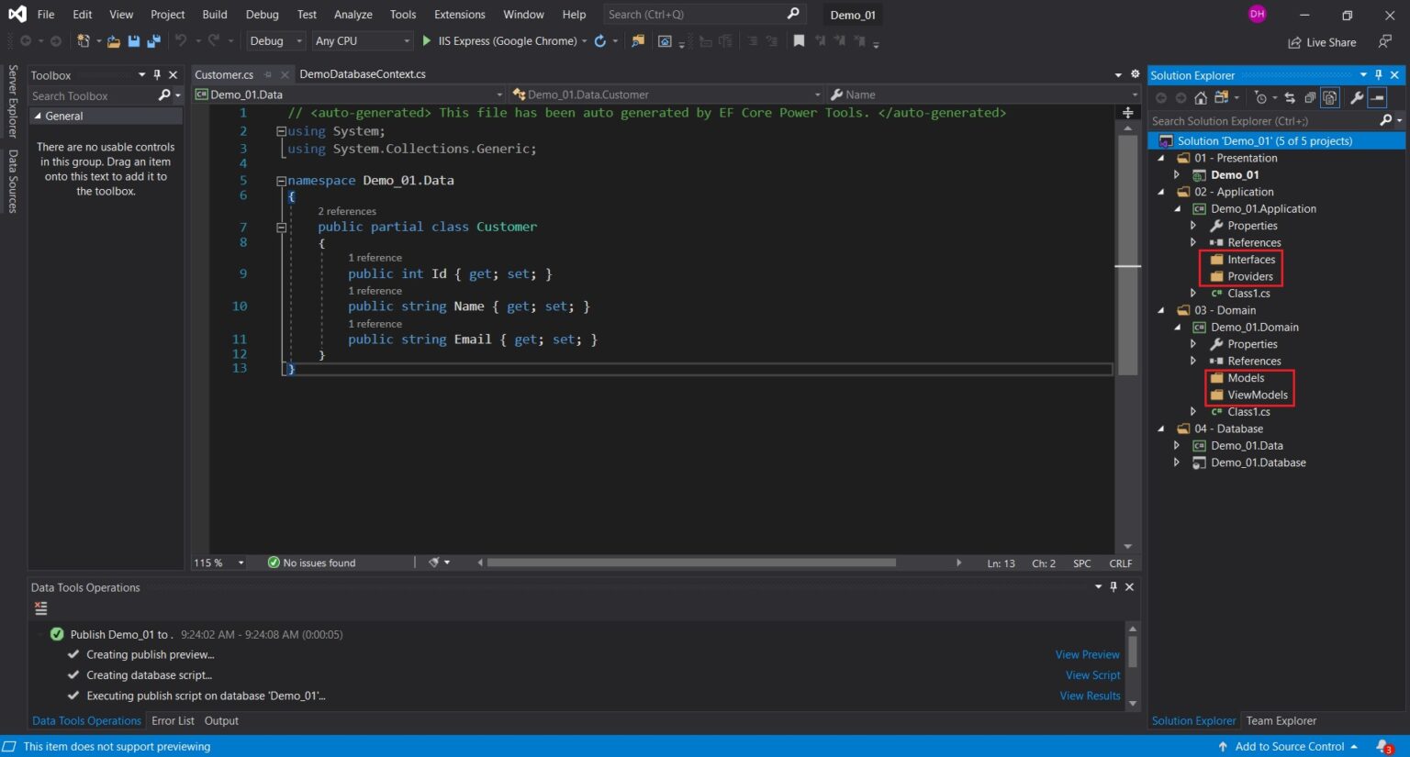The width and height of the screenshot is (1410, 757).
Task: Switch to the Error List tab
Action: [x=173, y=721]
